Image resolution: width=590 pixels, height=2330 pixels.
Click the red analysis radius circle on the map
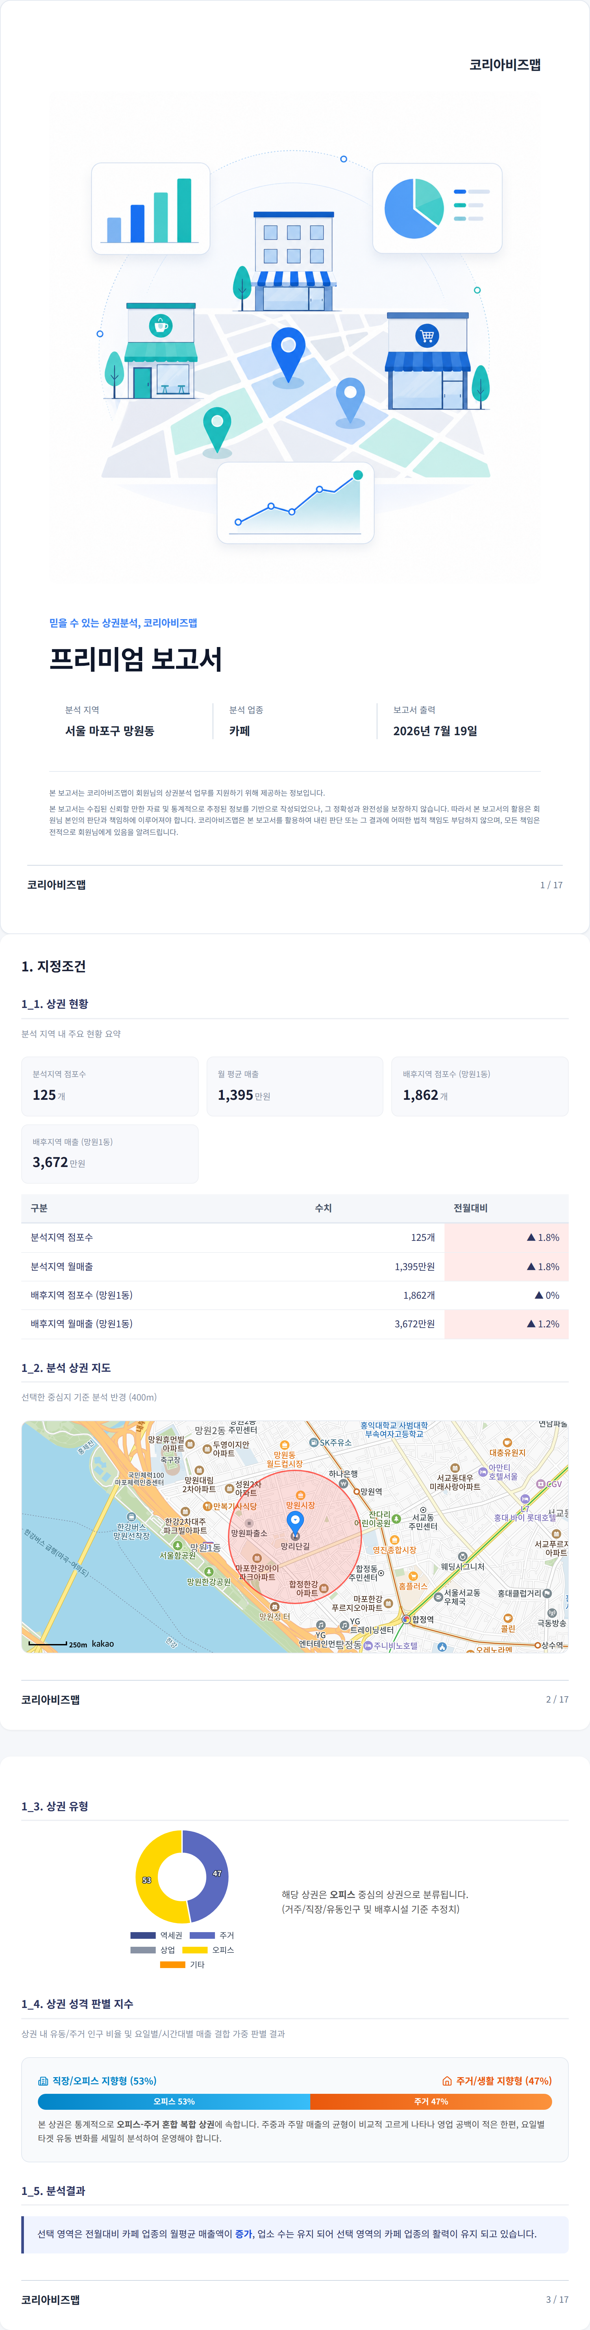pyautogui.click(x=295, y=1537)
